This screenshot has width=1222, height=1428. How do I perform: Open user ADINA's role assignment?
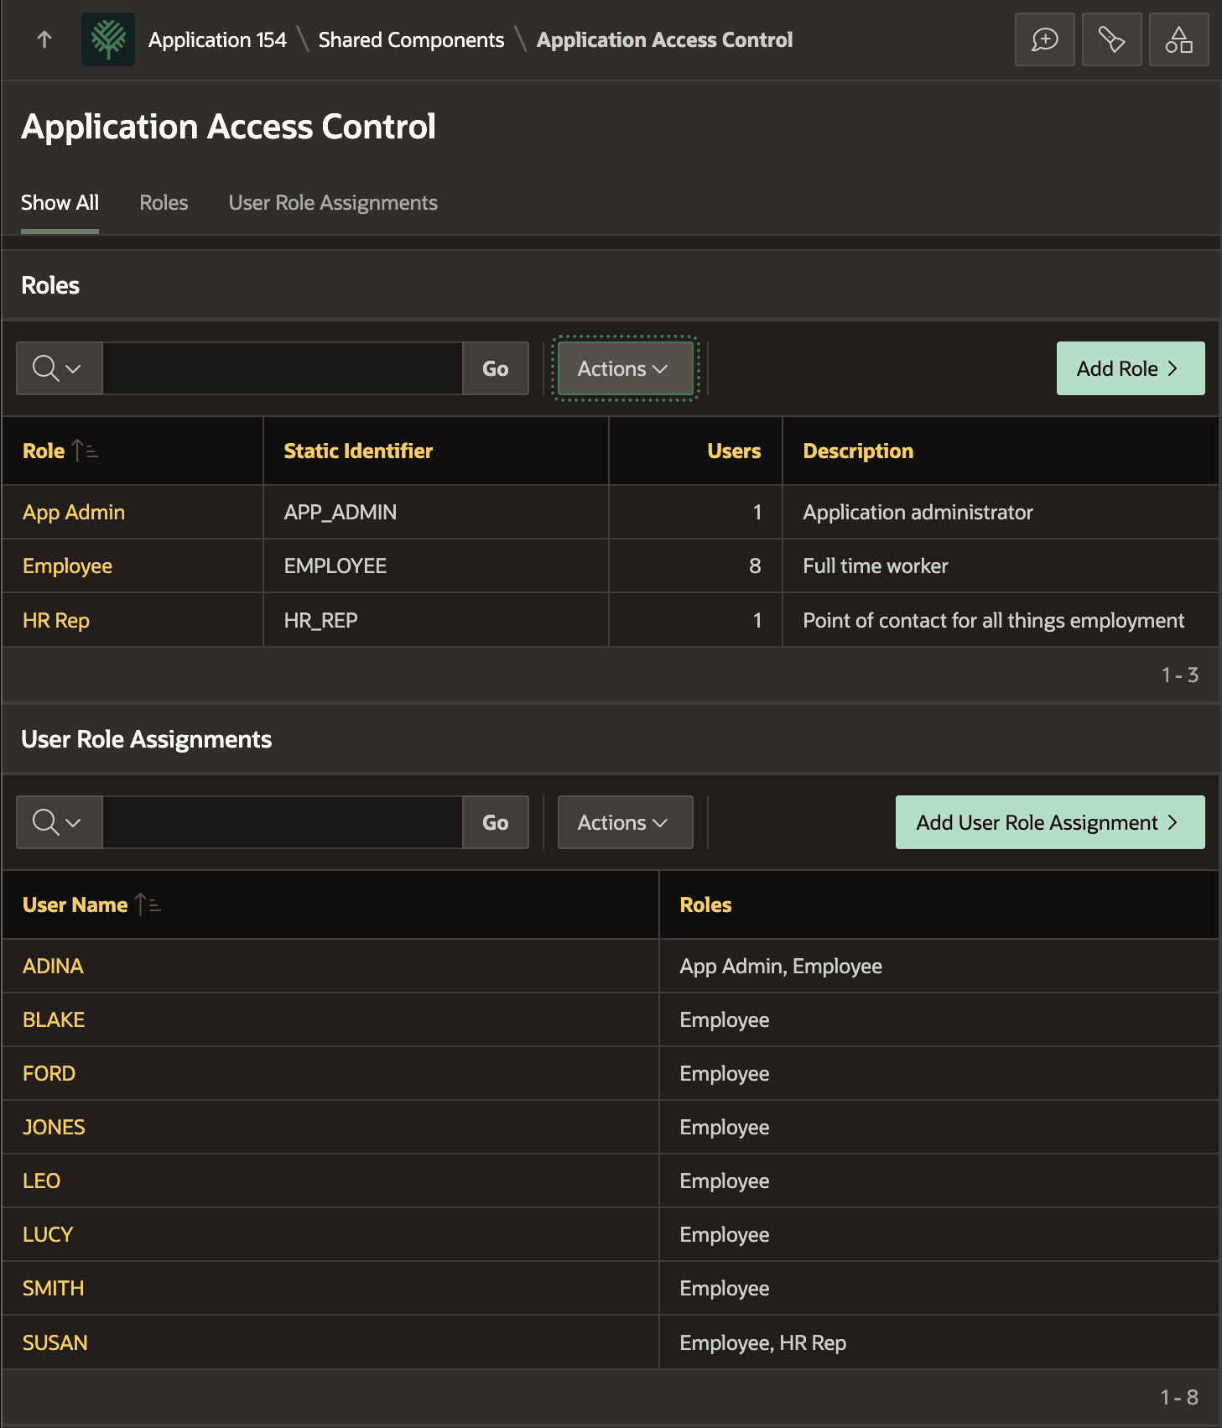pos(53,966)
